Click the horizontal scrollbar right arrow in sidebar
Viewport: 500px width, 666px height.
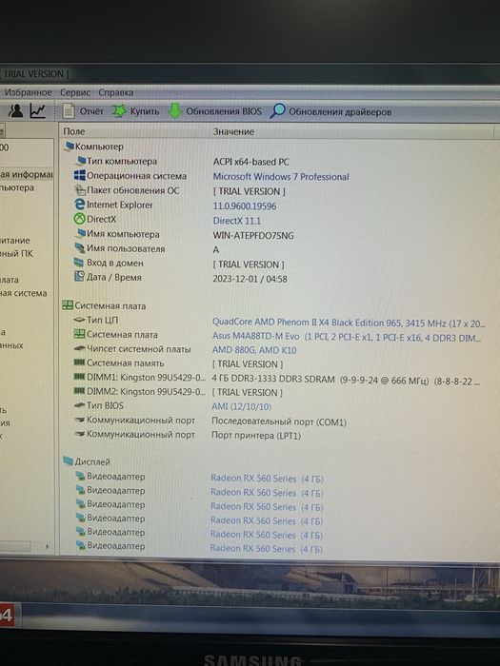tap(48, 547)
